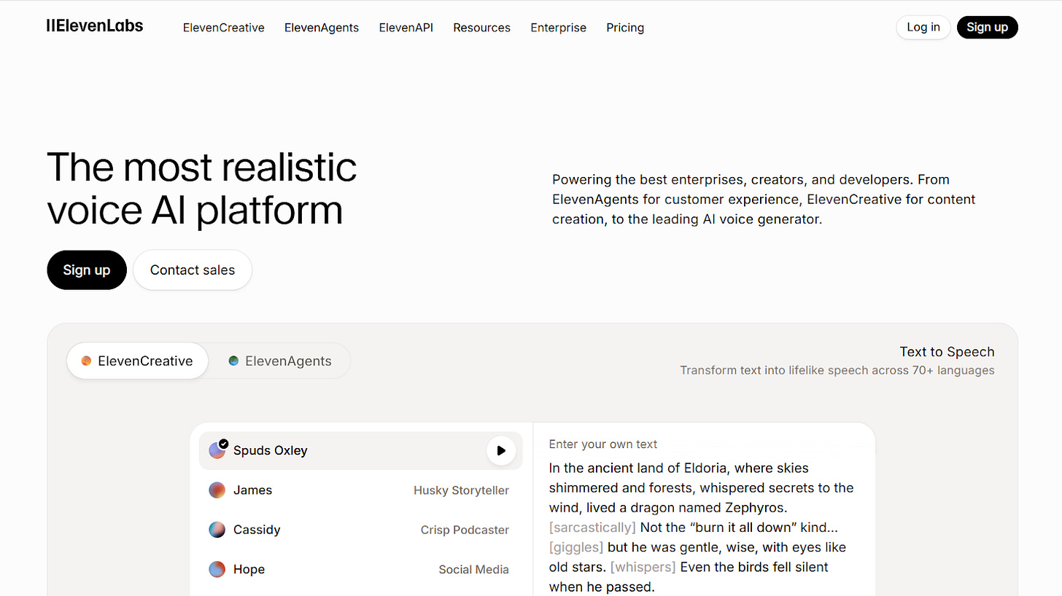1062x596 pixels.
Task: Click the header Sign up button
Action: [988, 27]
